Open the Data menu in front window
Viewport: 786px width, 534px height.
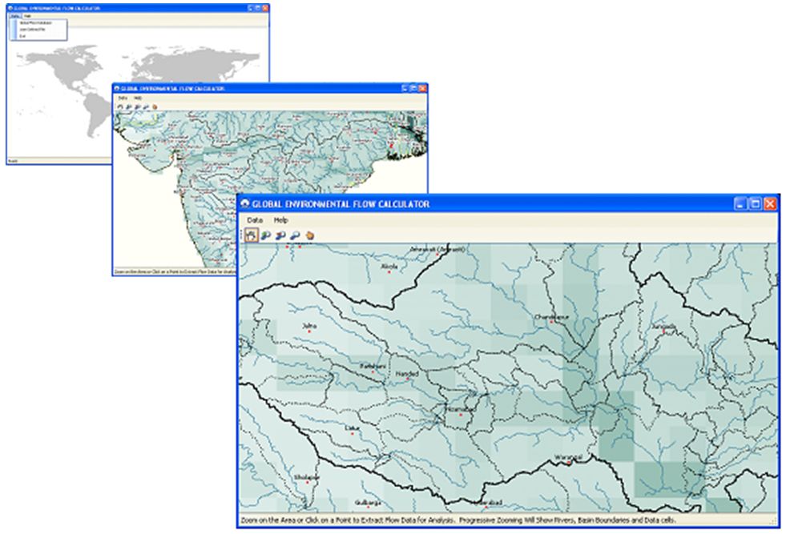click(255, 219)
